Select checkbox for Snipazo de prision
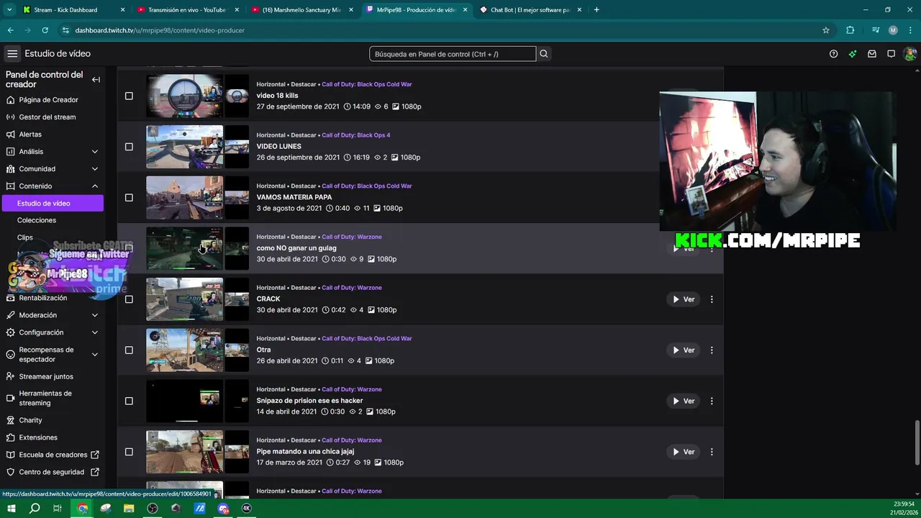The height and width of the screenshot is (518, 921). pos(129,401)
